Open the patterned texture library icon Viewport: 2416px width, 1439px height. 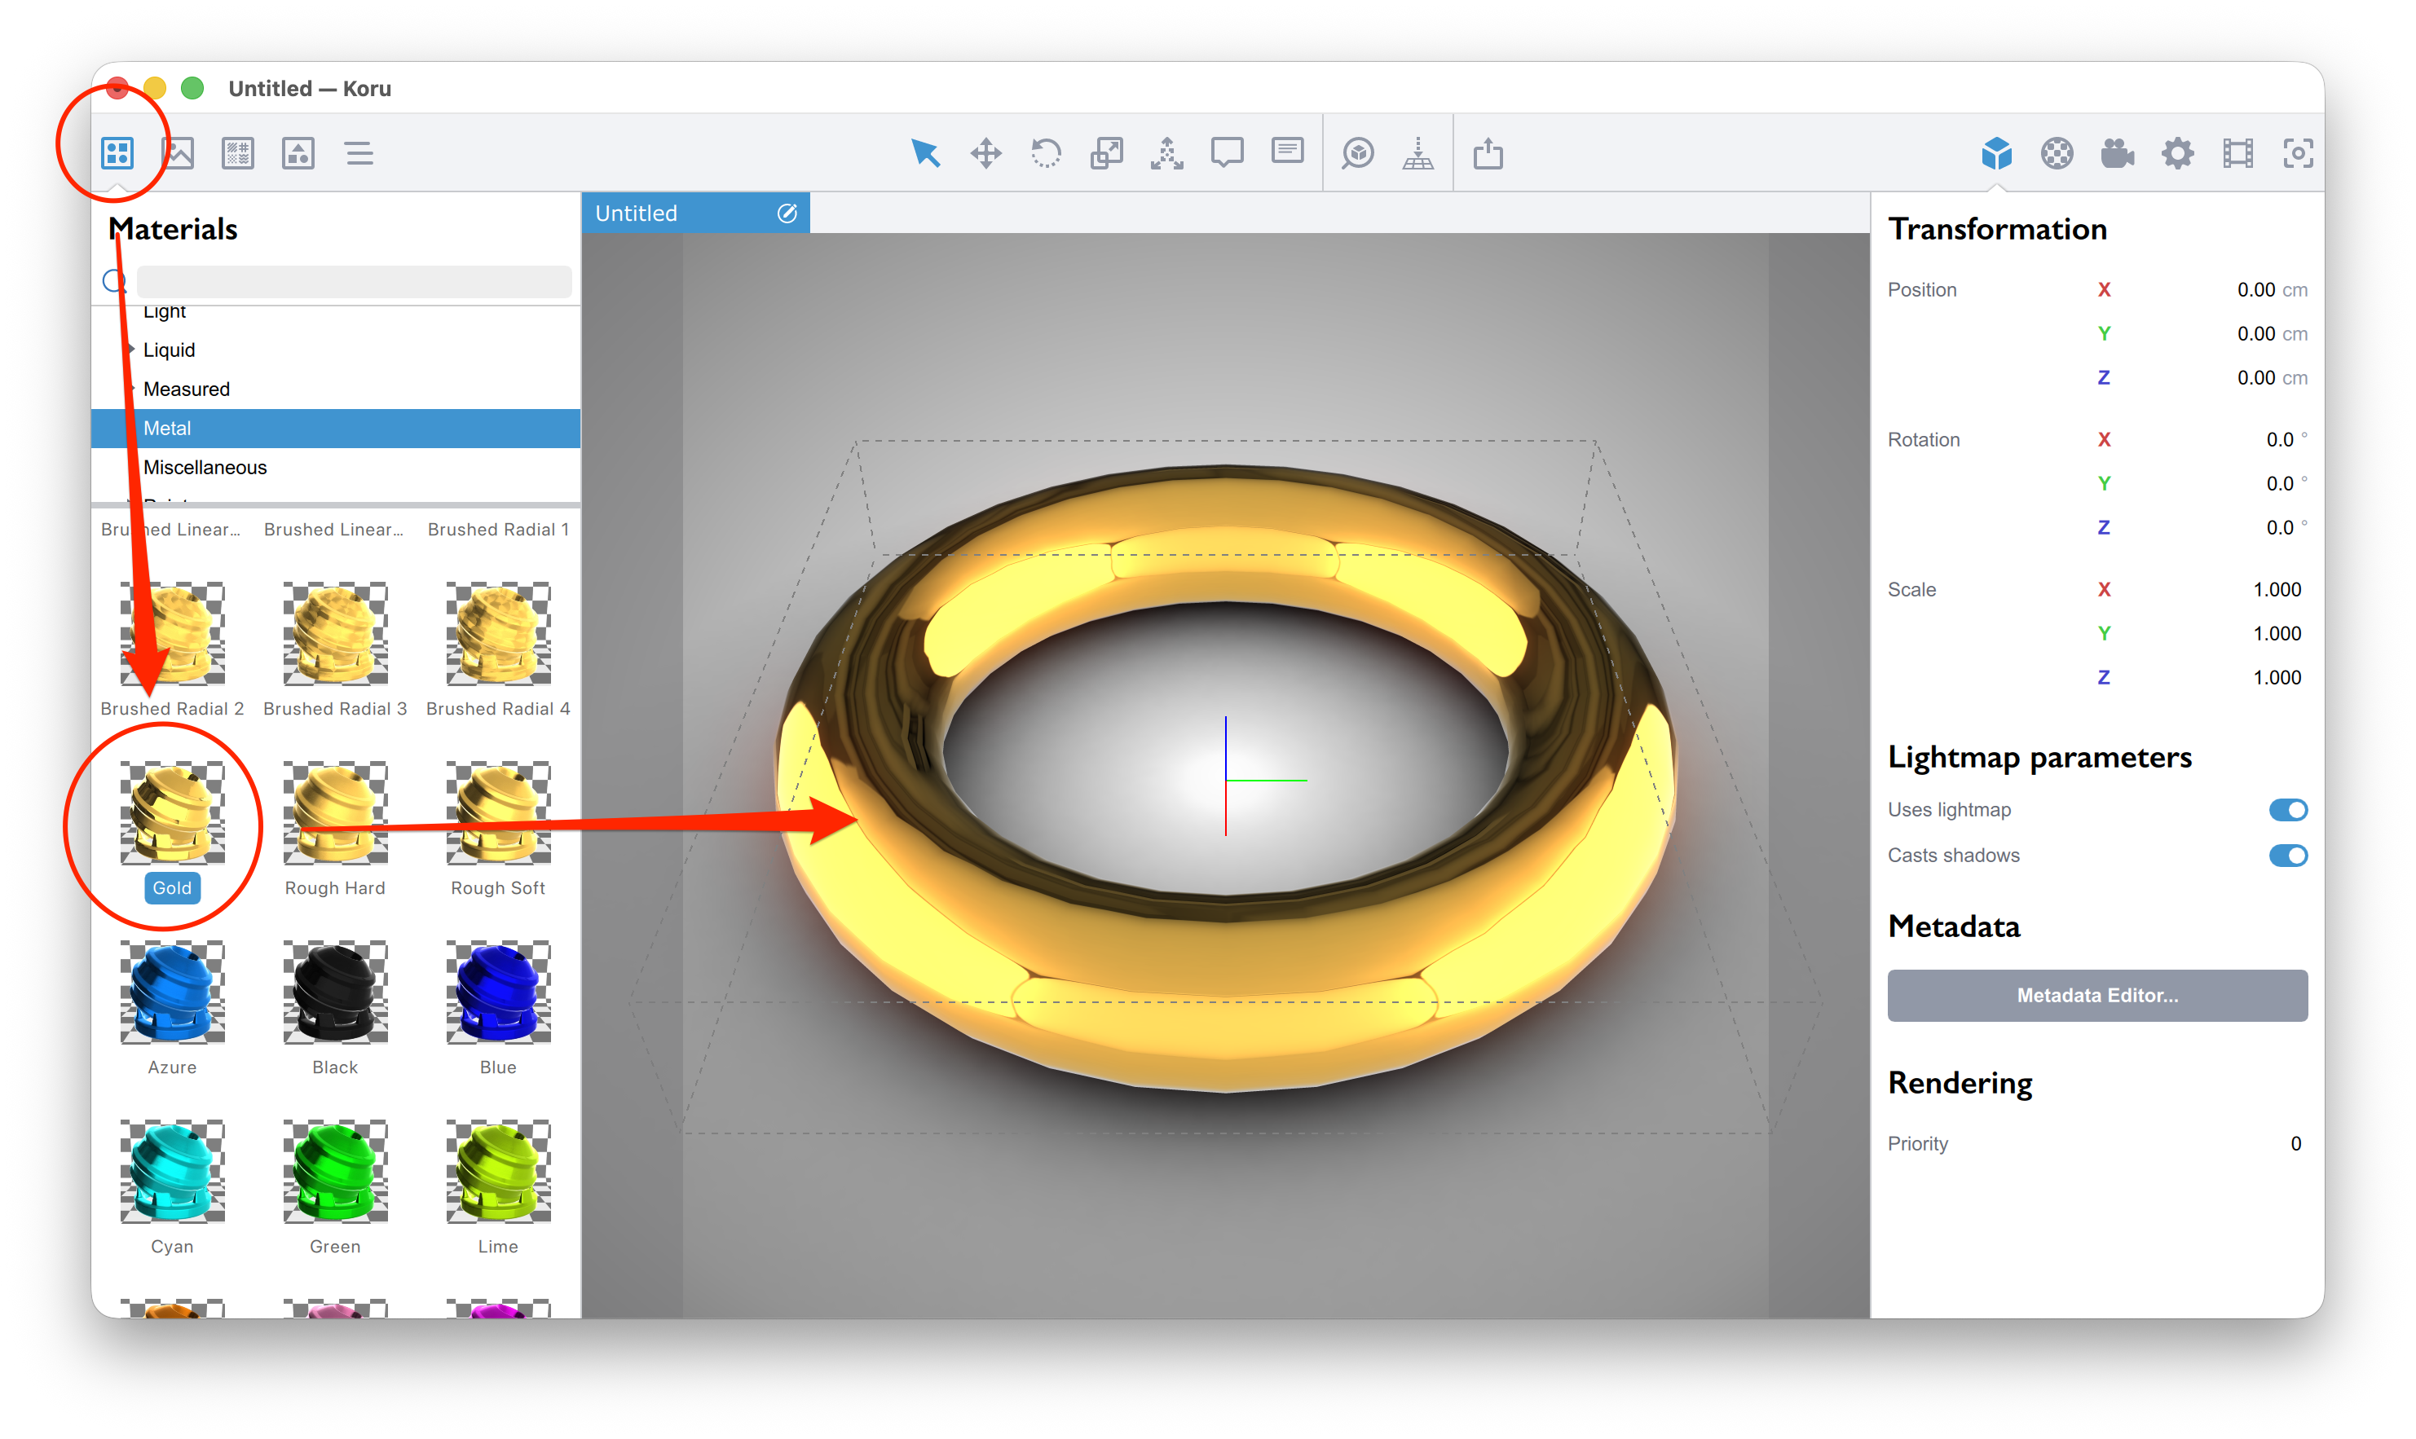(x=238, y=153)
